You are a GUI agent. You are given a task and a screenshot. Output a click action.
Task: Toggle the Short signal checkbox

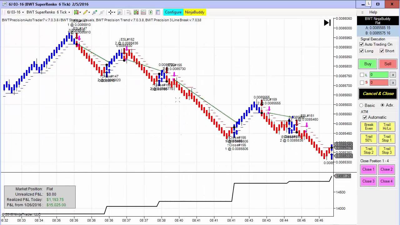click(x=382, y=51)
